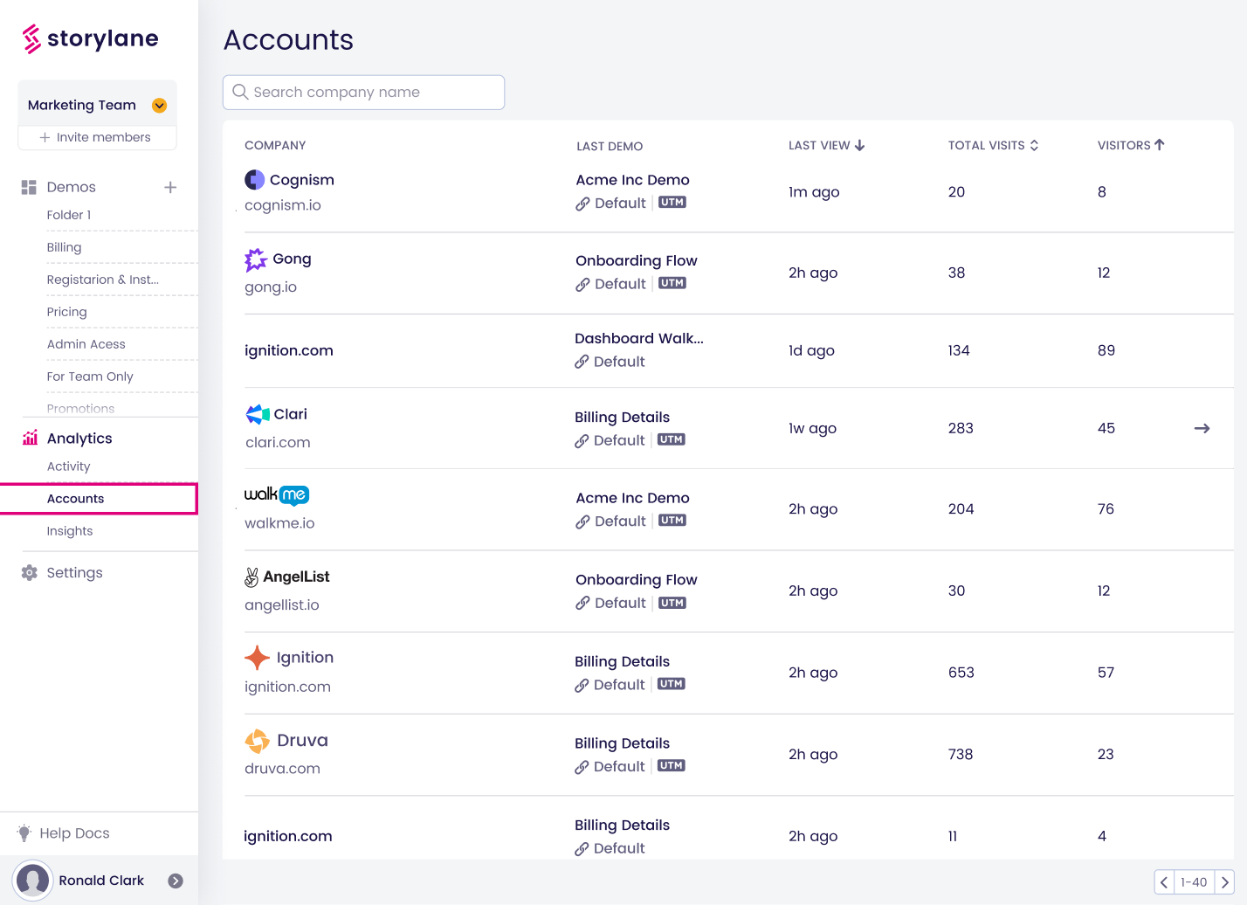Click link icon in Dashboard Walk row
Viewport: 1247px width, 905px height.
coord(582,362)
